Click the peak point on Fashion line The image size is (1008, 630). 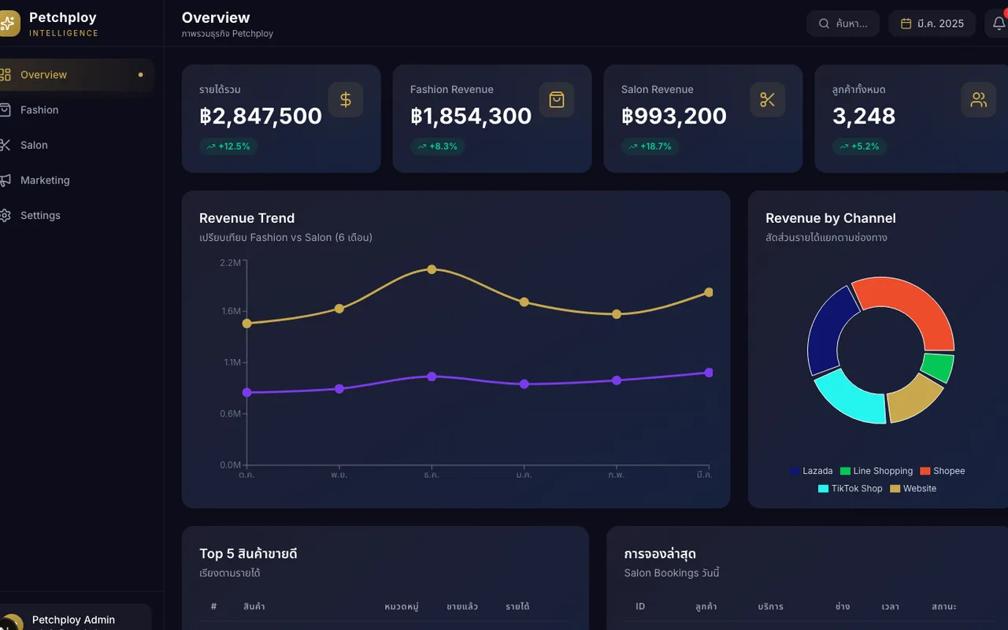(432, 269)
